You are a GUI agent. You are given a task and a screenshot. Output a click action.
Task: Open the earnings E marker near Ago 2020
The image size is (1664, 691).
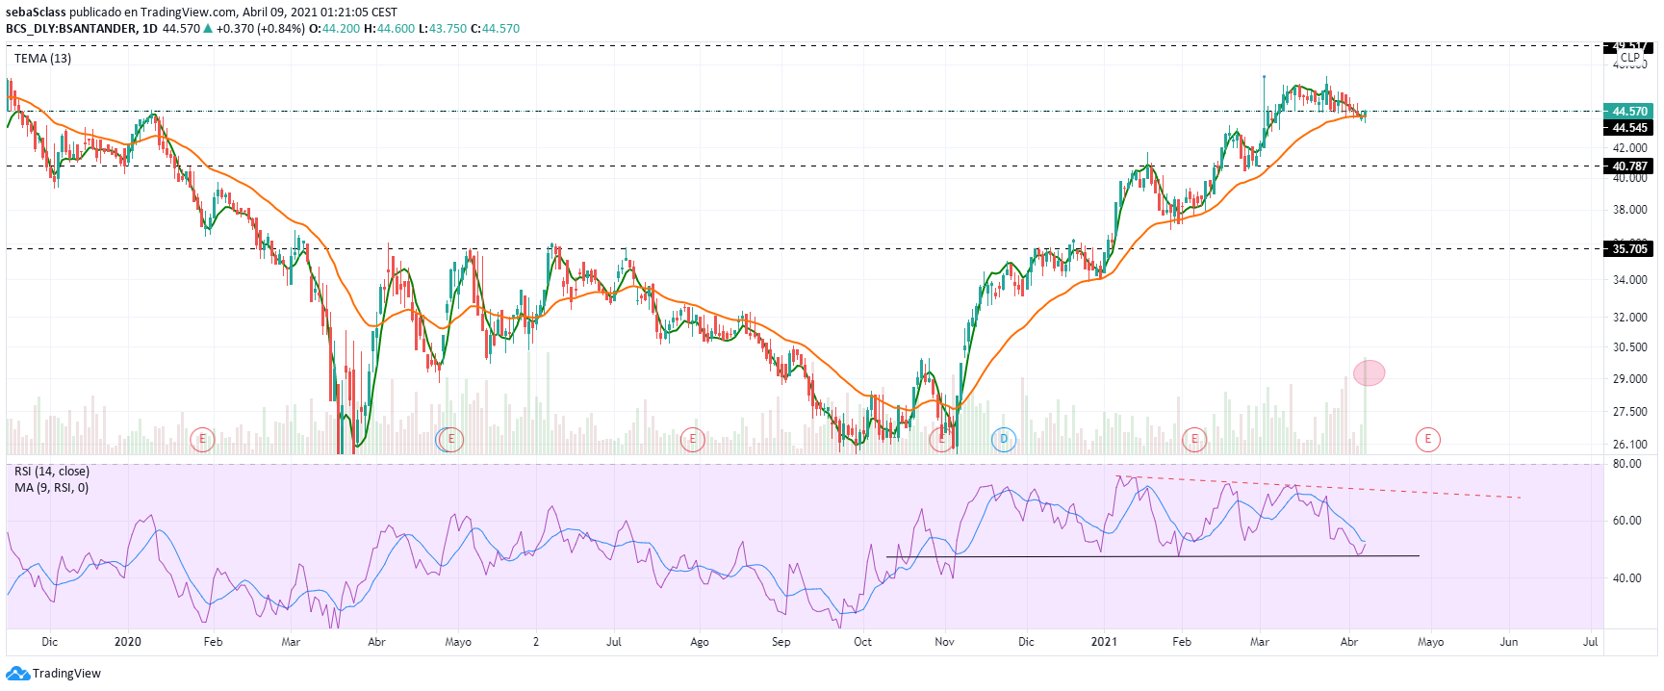coord(693,440)
